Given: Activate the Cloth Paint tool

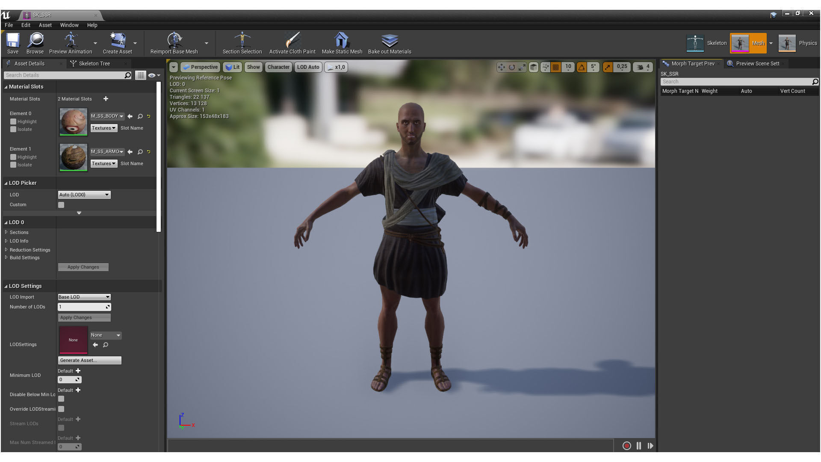Looking at the screenshot, I should pyautogui.click(x=292, y=41).
